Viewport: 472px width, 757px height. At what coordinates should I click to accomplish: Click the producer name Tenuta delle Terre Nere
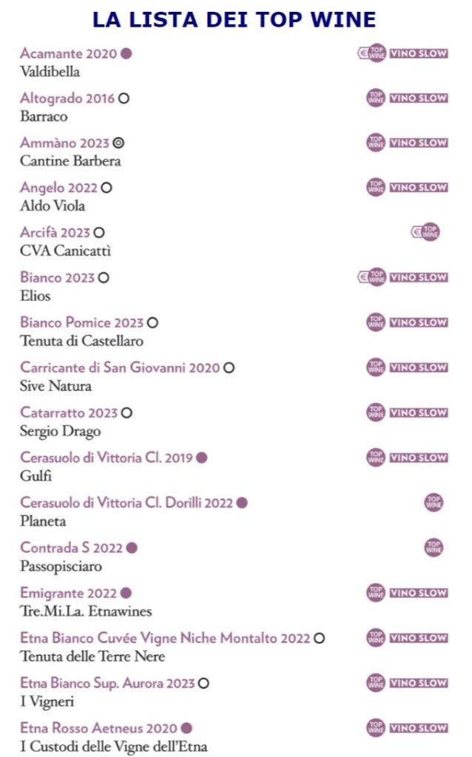tap(92, 656)
